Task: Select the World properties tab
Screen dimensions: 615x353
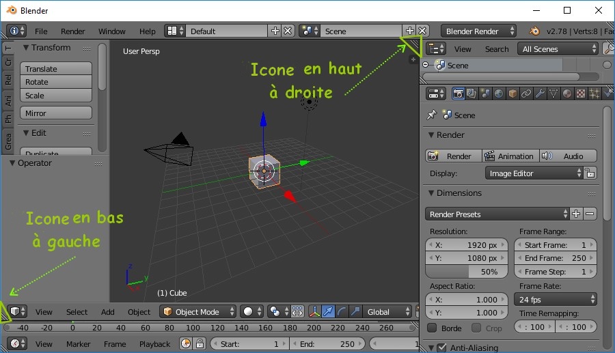Action: point(499,94)
